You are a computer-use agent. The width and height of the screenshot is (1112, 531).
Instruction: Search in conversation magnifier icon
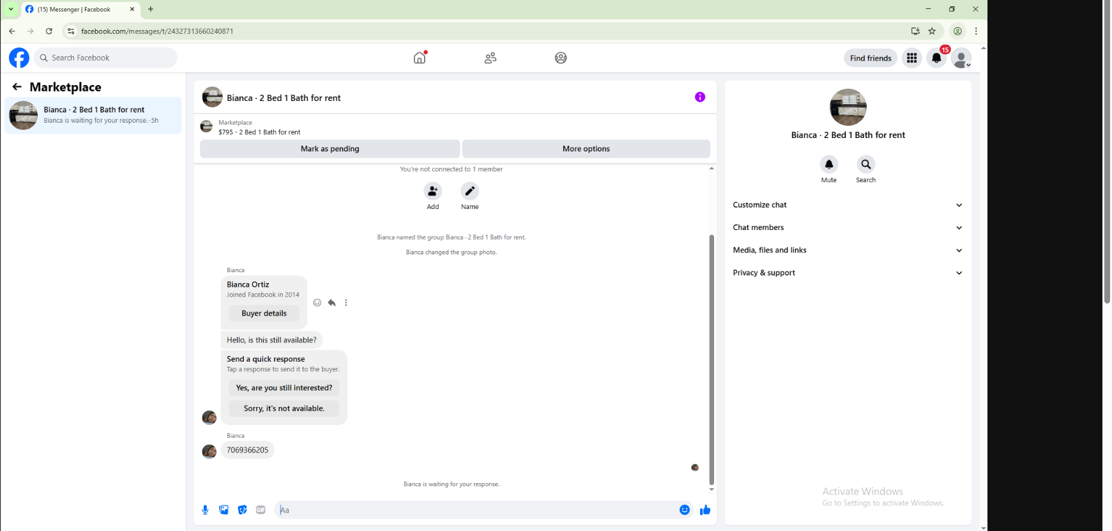(x=866, y=164)
